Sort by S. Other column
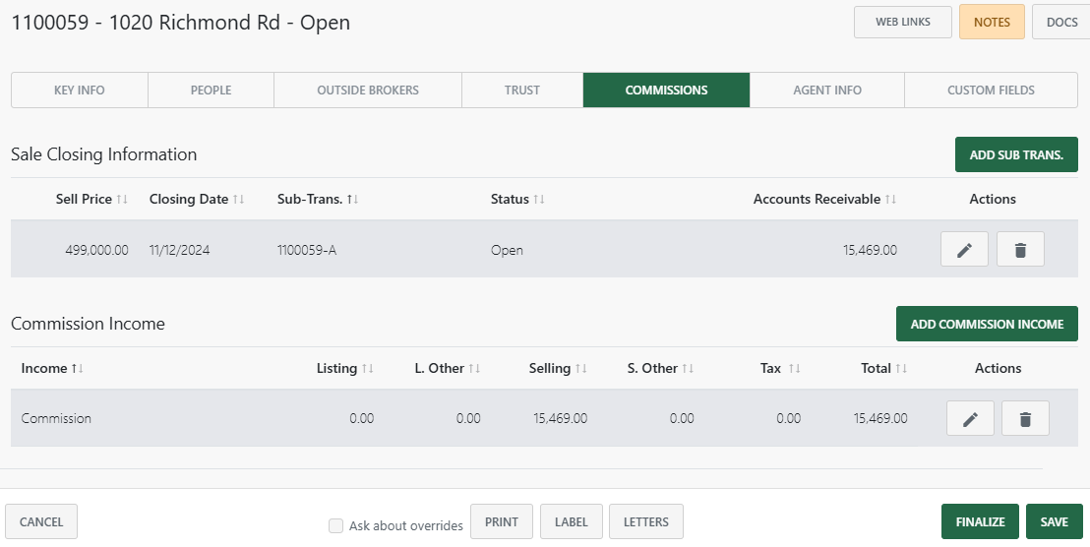This screenshot has width=1090, height=547. (660, 368)
